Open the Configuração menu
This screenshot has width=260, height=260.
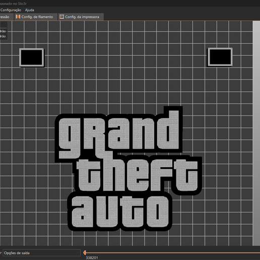[x=11, y=10]
